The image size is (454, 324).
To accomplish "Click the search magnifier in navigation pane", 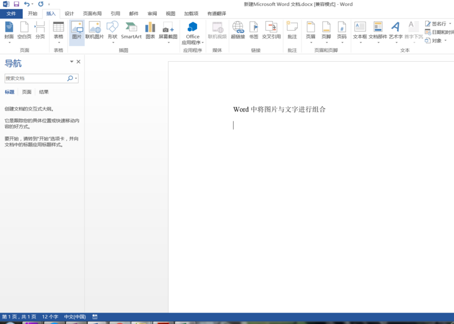I will tap(70, 78).
